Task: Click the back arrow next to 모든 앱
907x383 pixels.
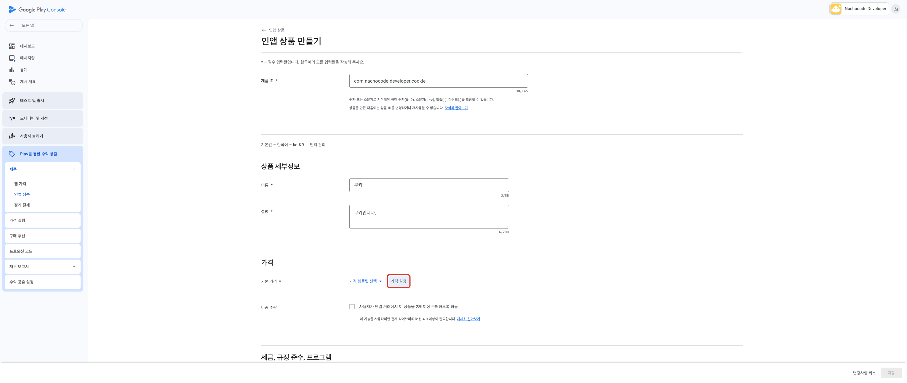Action: pyautogui.click(x=12, y=25)
